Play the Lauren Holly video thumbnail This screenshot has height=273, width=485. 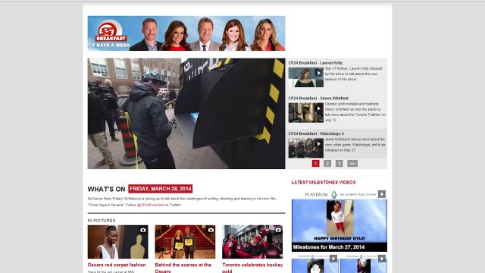pos(306,77)
